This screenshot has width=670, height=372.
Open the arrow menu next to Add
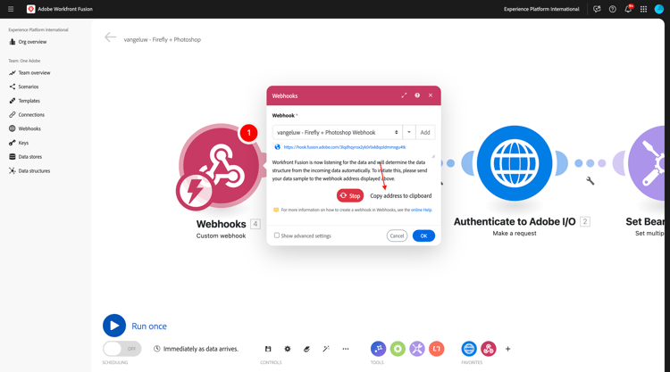[x=408, y=133]
